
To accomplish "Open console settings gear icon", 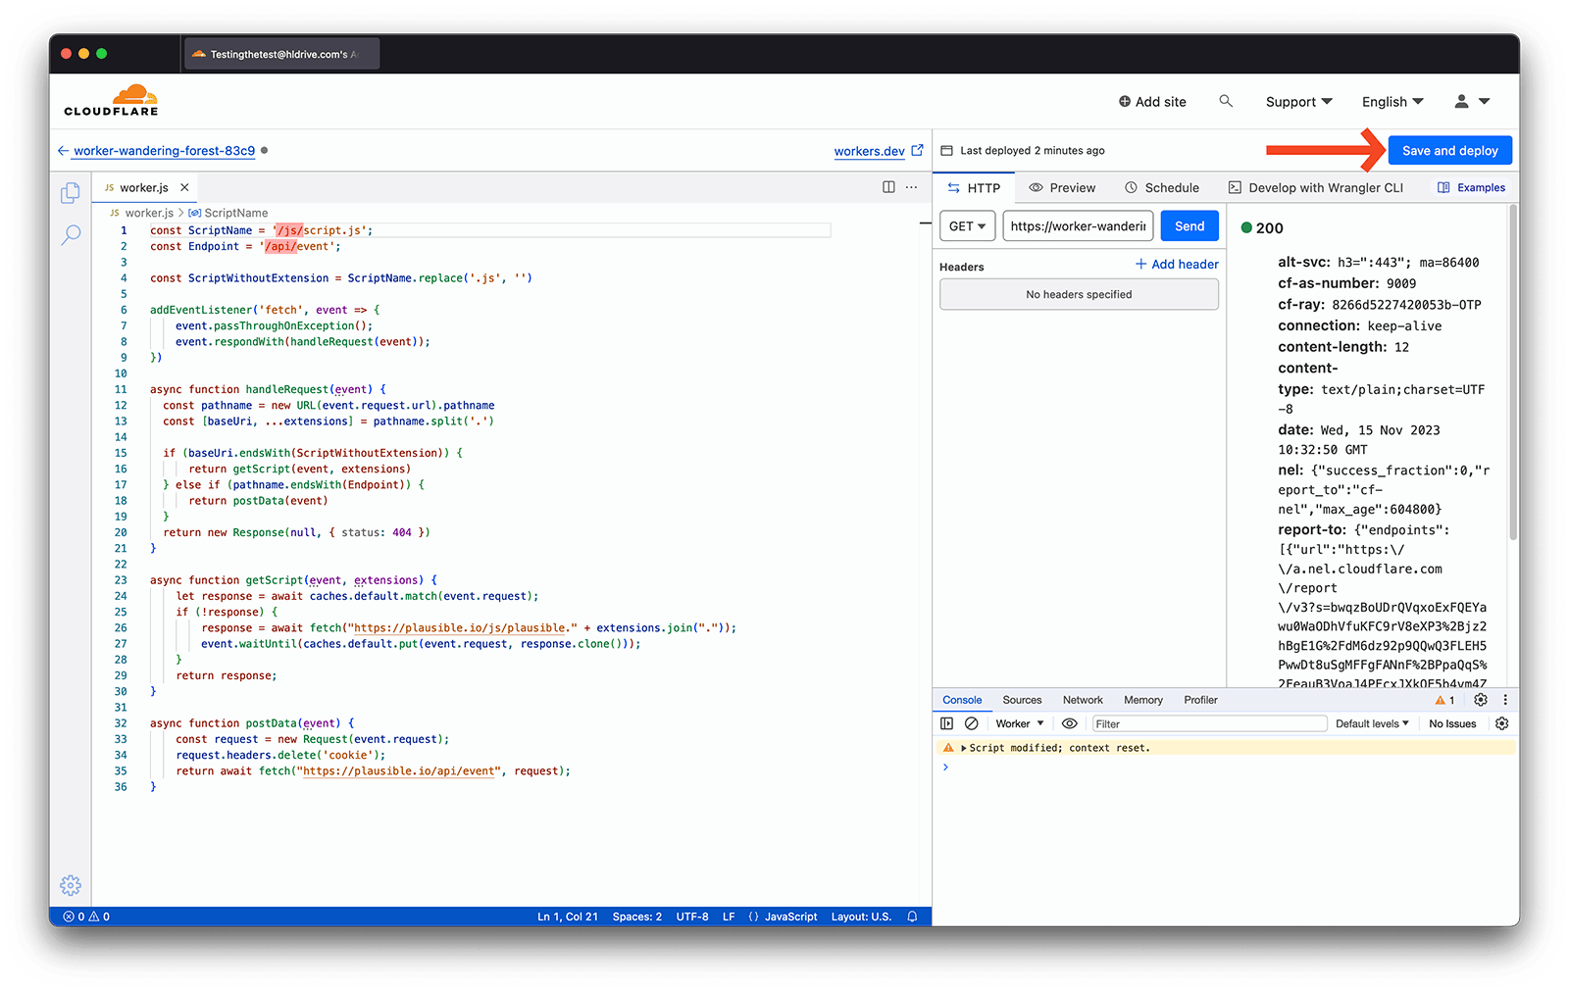I will click(x=1501, y=724).
